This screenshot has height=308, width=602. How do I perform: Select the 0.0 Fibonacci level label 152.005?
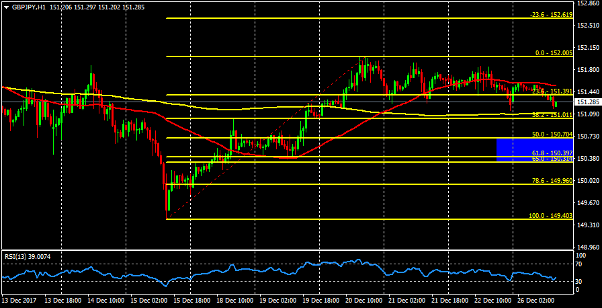tap(554, 52)
